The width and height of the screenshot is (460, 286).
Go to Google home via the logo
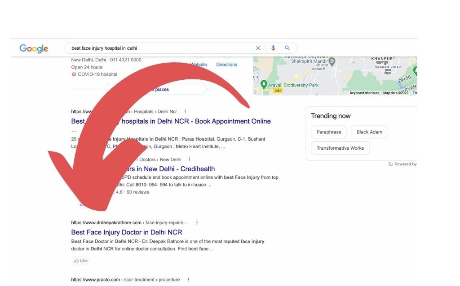click(34, 48)
